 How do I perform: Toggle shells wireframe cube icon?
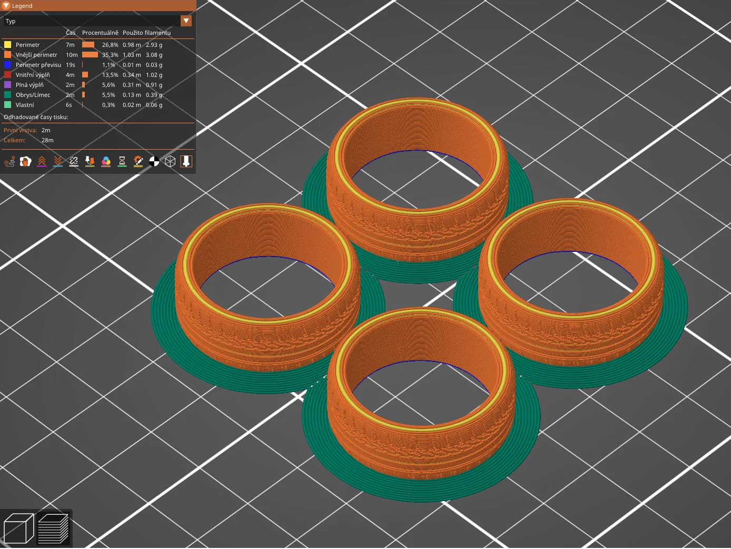pos(170,162)
